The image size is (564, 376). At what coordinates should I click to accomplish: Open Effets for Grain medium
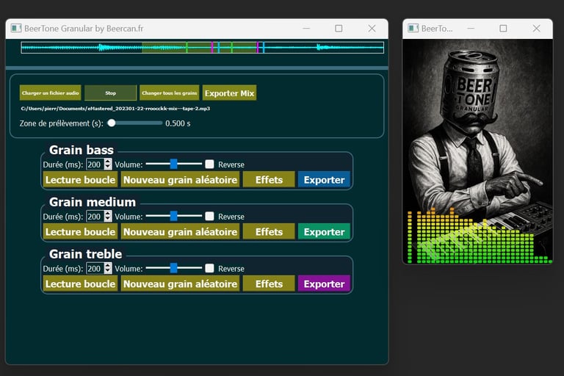269,232
